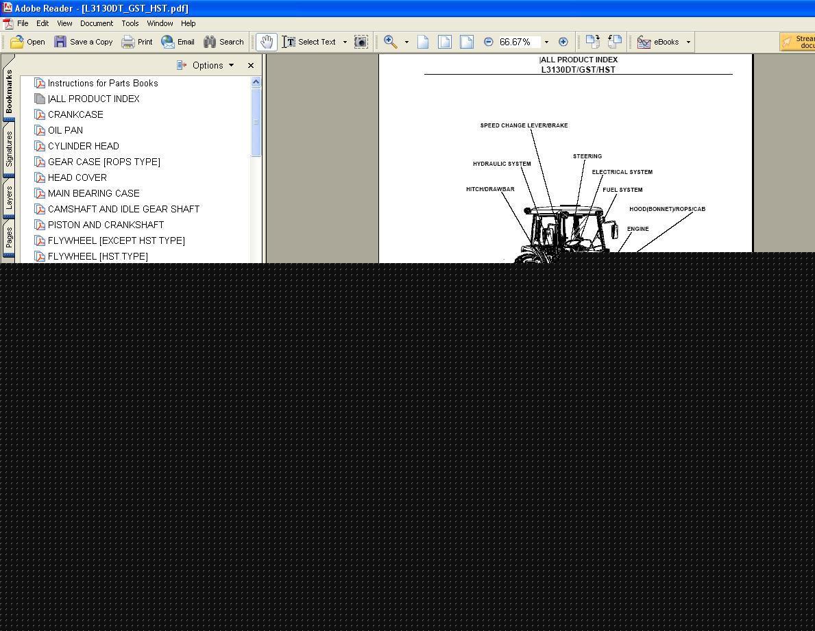The width and height of the screenshot is (815, 631).
Task: Open the GEAR CASE [ROPS TYPE] bookmark
Action: pyautogui.click(x=104, y=162)
